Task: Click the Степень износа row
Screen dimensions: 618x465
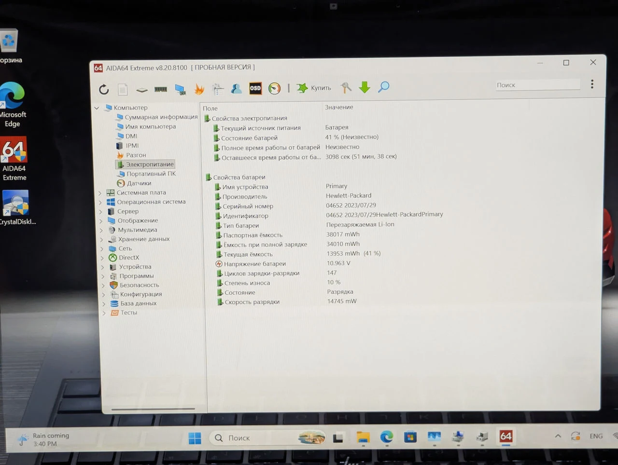Action: click(279, 283)
